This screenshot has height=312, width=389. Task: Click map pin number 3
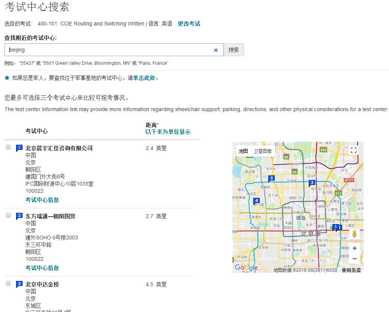[x=312, y=183]
